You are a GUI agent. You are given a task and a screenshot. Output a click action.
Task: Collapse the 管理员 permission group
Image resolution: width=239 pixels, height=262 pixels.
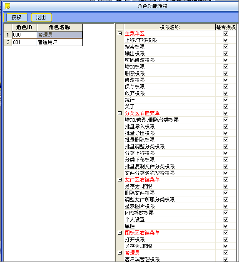pyautogui.click(x=119, y=252)
